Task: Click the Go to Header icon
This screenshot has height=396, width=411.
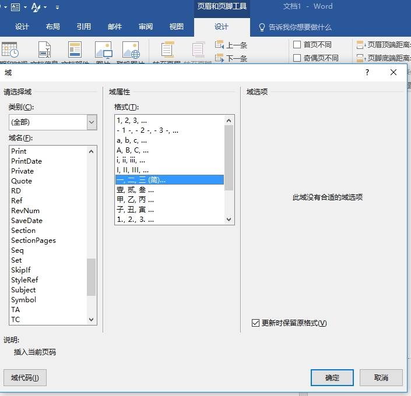Action: 167,49
